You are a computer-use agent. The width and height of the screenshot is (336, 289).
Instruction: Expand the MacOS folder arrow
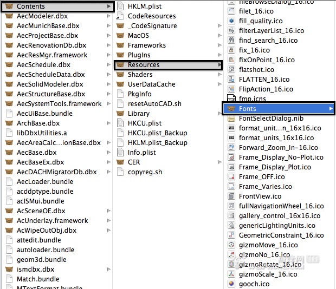tap(220, 36)
